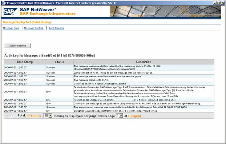Screen dimensions: 226x144
Task: Select '37 Entries' total text
Action: tap(34, 116)
